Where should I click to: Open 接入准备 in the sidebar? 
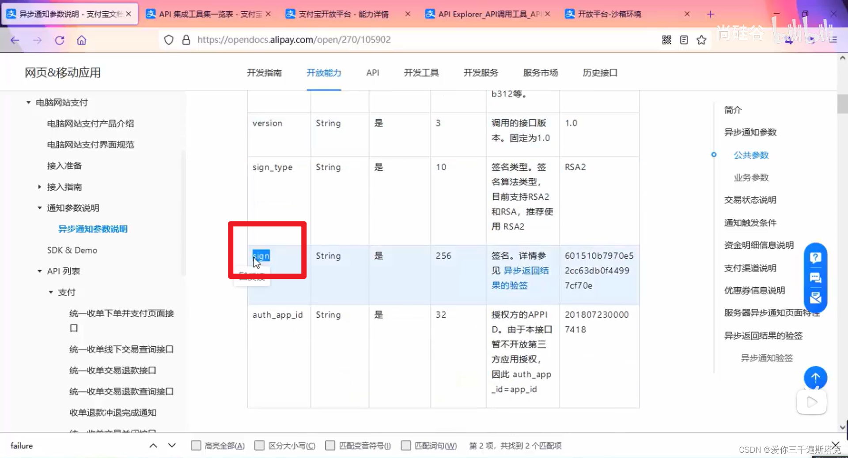[x=64, y=166]
